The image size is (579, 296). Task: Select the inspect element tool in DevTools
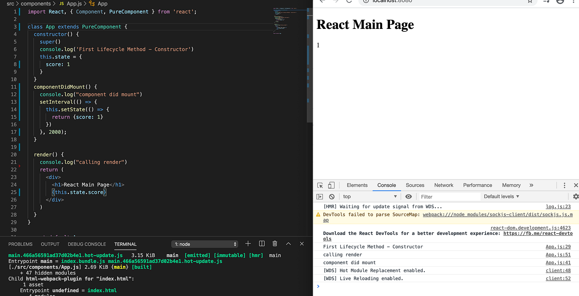click(x=319, y=185)
